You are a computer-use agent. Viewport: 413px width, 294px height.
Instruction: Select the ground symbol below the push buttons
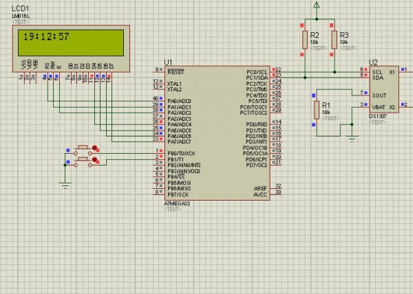pos(65,185)
